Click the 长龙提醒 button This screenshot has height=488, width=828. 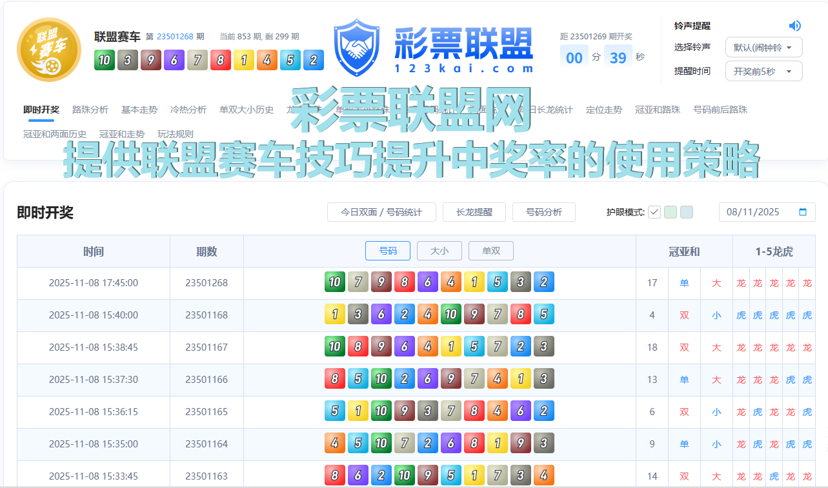click(474, 211)
